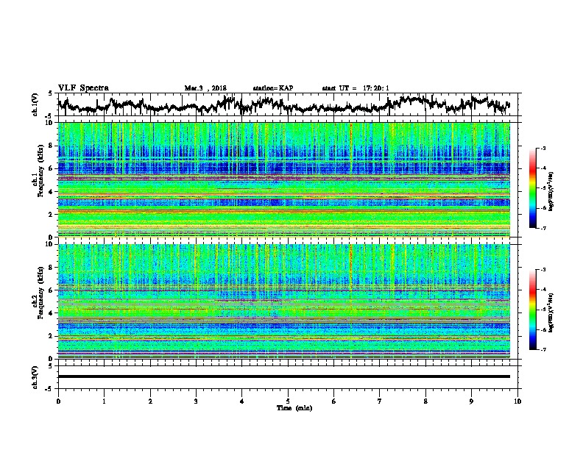Click the ch.2 "Frequency (kHz)" axis label

[40, 293]
